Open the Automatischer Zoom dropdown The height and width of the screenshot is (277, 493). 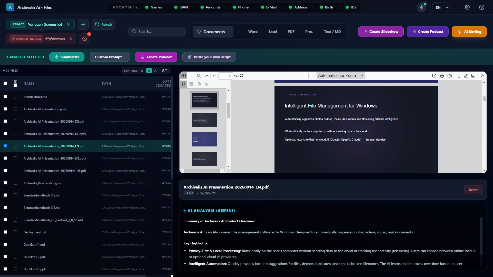click(x=341, y=76)
